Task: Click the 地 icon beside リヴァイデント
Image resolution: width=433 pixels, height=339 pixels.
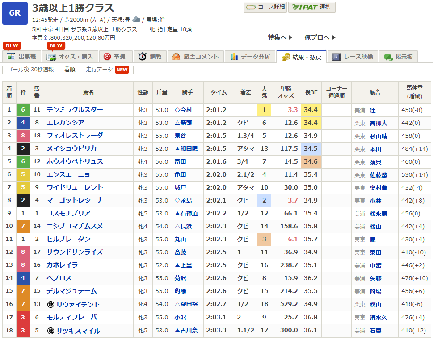Action: point(50,305)
